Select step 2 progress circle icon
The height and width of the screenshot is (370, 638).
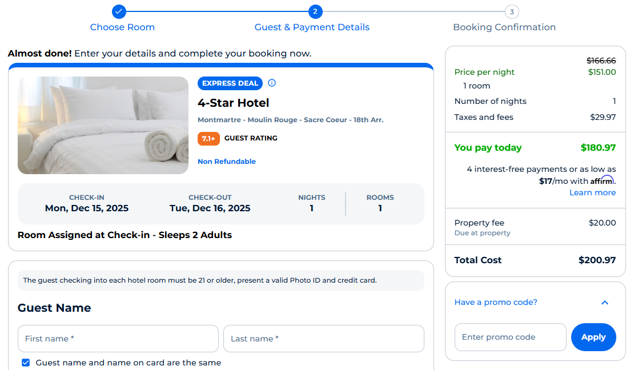(x=316, y=11)
